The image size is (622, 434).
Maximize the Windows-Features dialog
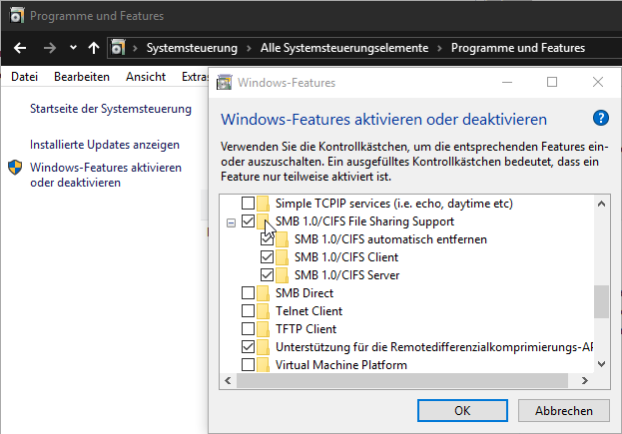click(x=552, y=82)
